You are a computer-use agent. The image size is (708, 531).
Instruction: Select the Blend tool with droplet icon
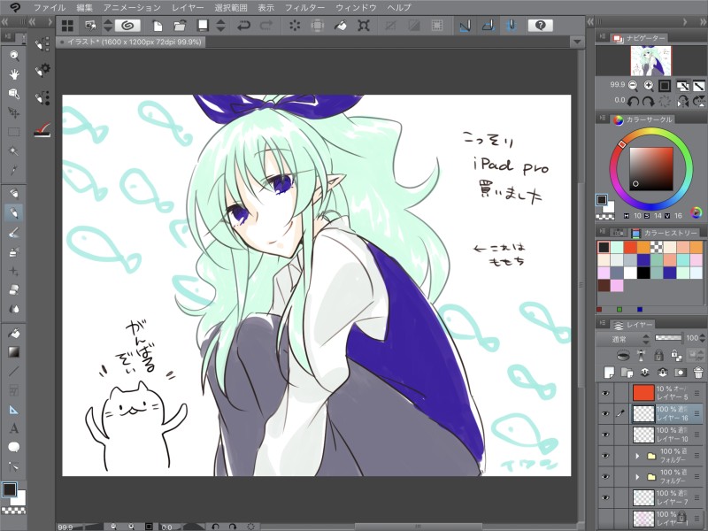[x=14, y=309]
